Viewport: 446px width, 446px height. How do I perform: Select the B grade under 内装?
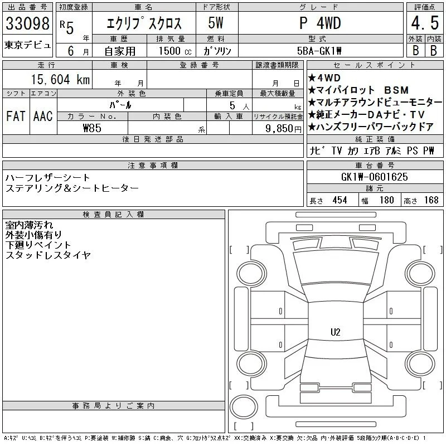click(434, 50)
